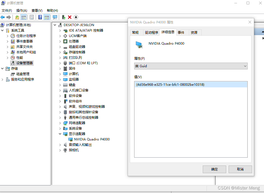264x193 pixels.
Task: Select 共享文件夹 in the left tree
Action: click(x=24, y=47)
